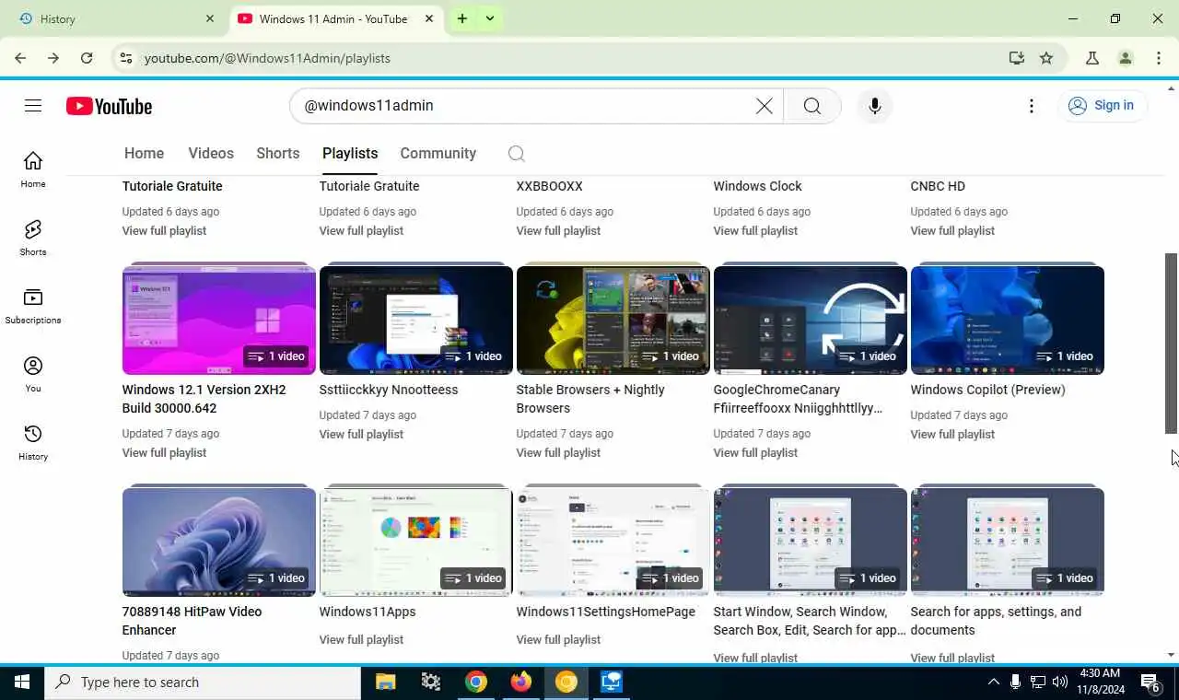Reload the page
The height and width of the screenshot is (700, 1179).
tap(87, 58)
